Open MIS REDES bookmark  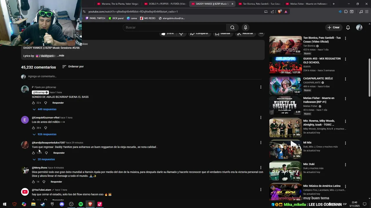pyautogui.click(x=148, y=18)
